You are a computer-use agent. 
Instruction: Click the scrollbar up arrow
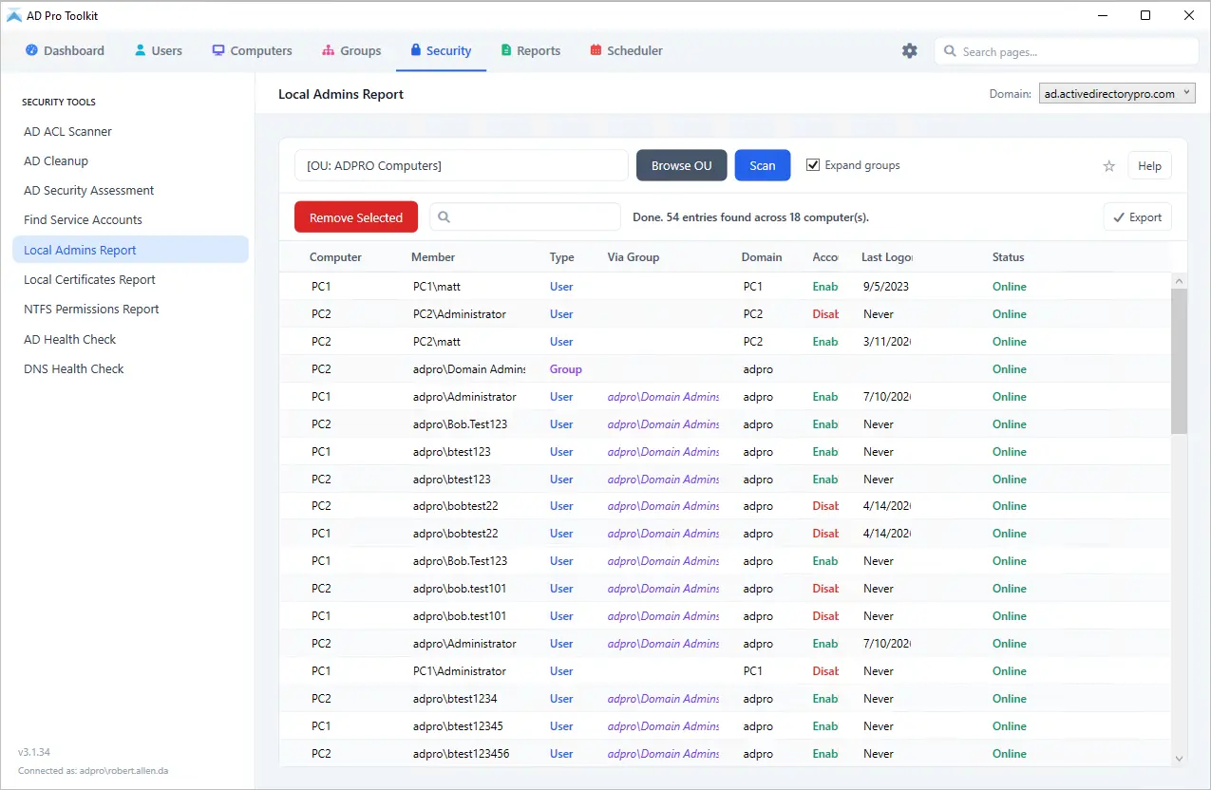pyautogui.click(x=1179, y=280)
